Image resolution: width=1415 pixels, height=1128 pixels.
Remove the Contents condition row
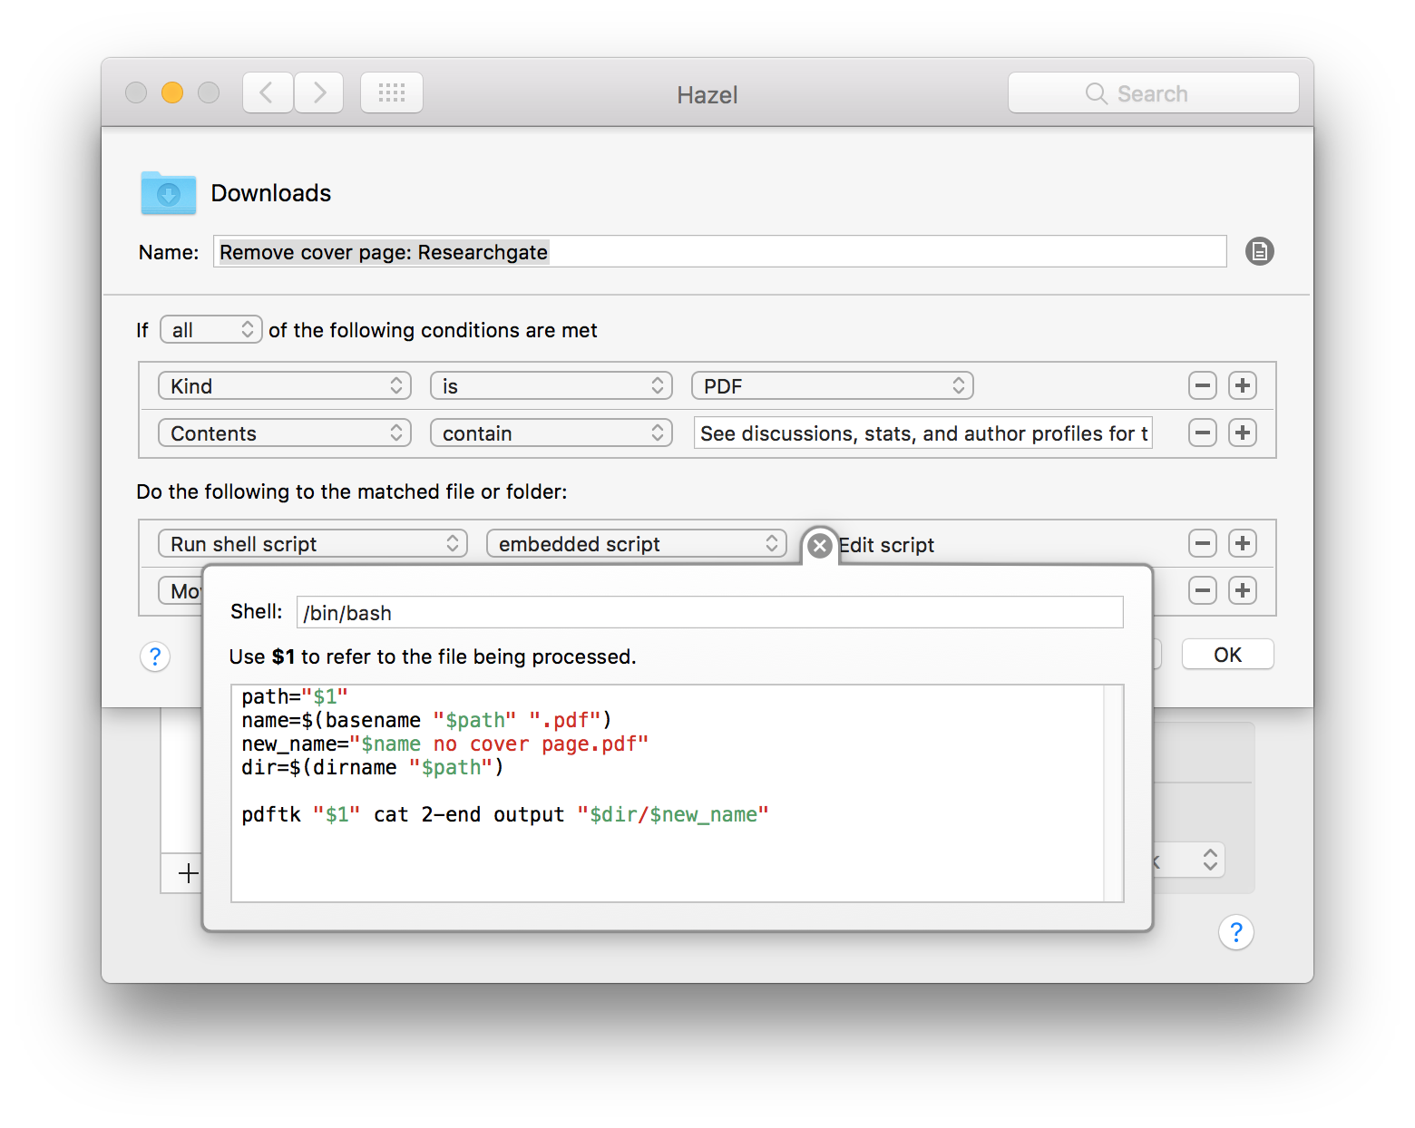1203,433
